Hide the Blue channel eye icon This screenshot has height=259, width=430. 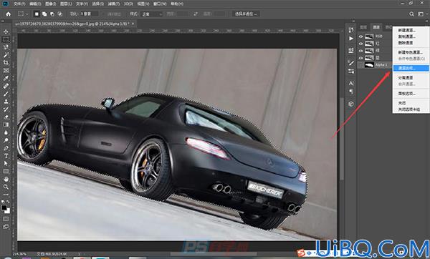click(x=361, y=58)
